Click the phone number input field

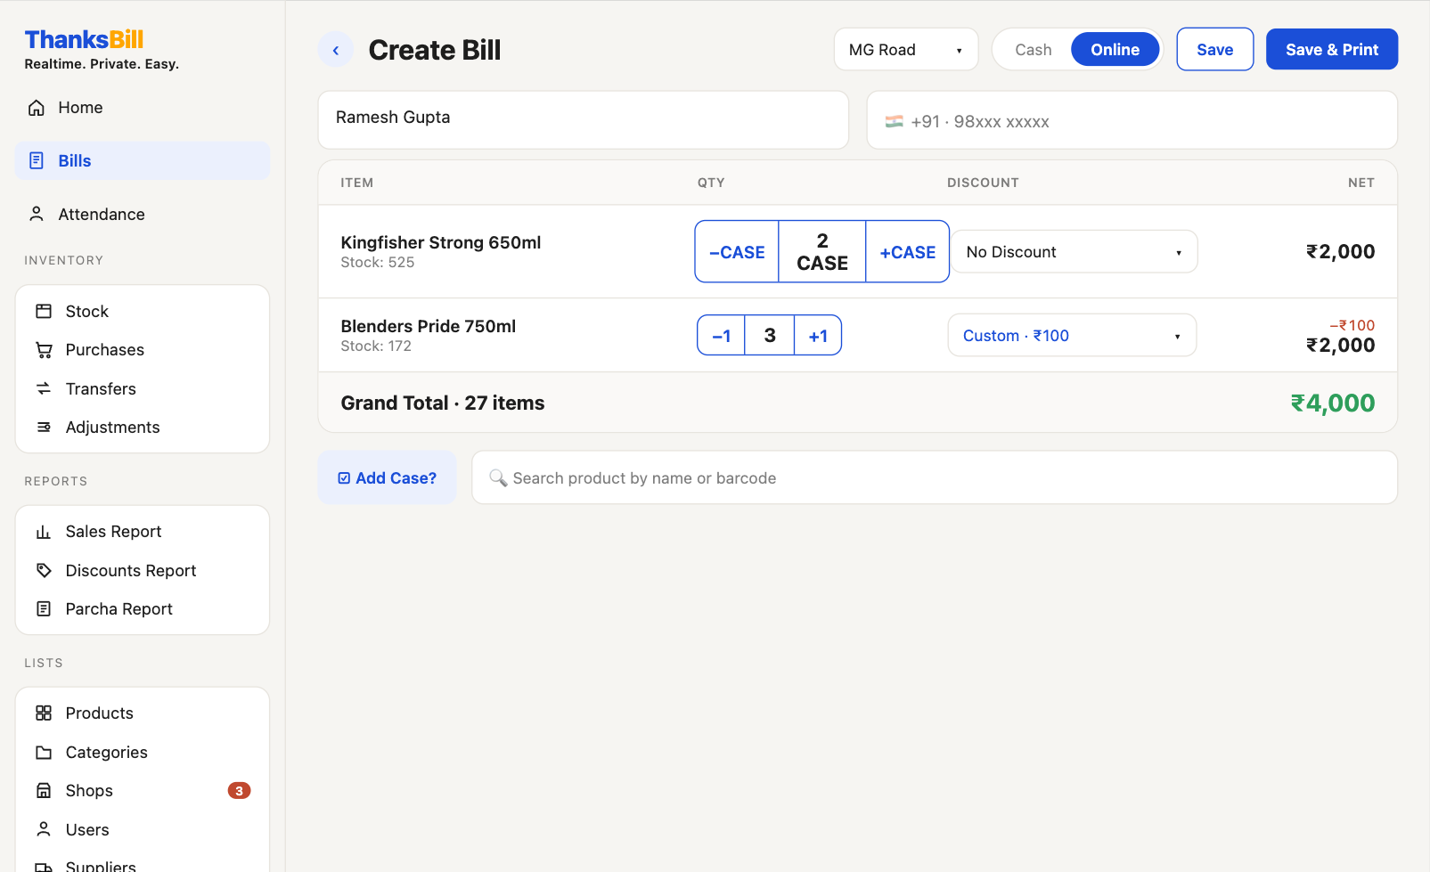click(x=1132, y=120)
